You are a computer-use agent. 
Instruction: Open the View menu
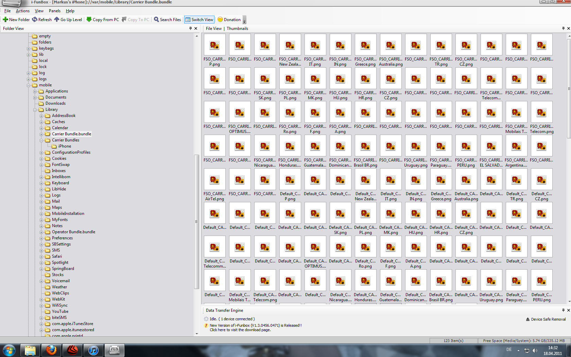tap(39, 11)
